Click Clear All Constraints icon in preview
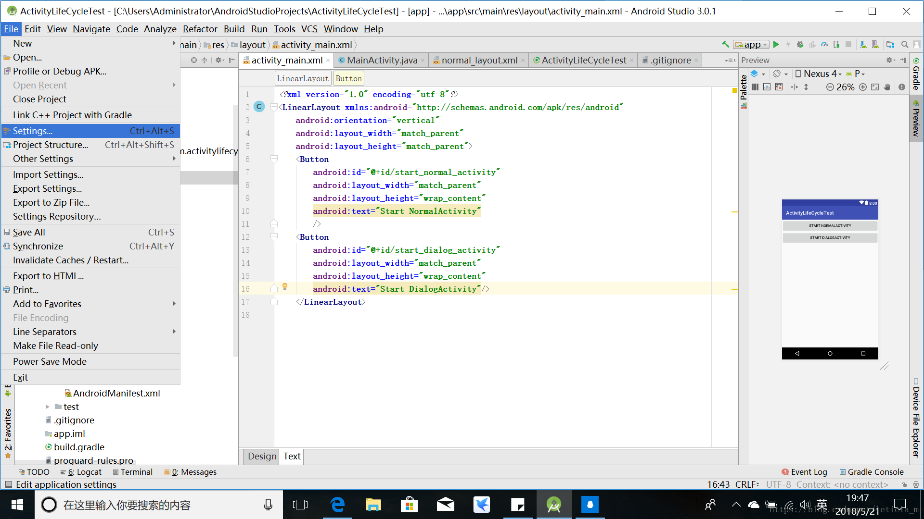The height and width of the screenshot is (519, 924). coord(779,87)
